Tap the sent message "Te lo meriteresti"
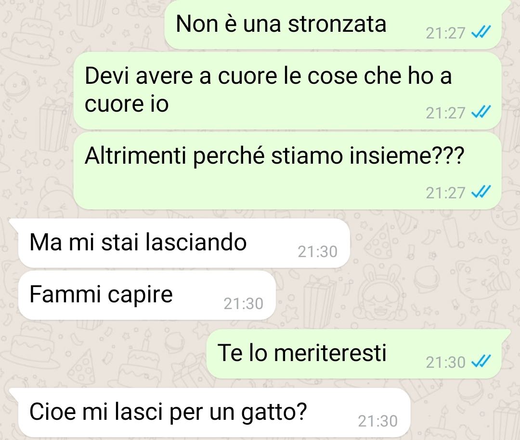 coord(354,354)
